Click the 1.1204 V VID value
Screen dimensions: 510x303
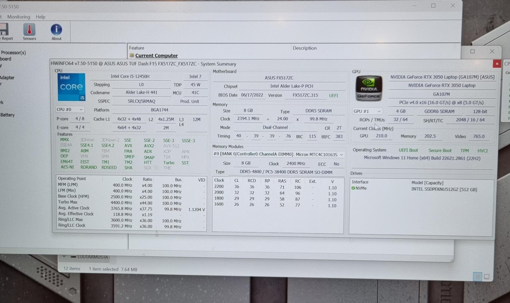196,209
